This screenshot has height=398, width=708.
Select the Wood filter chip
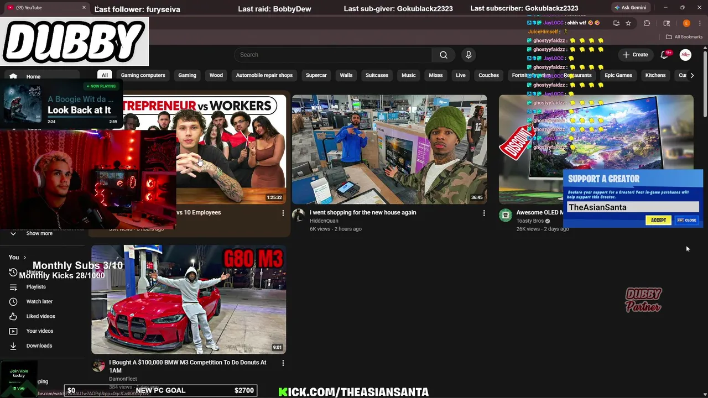(216, 75)
